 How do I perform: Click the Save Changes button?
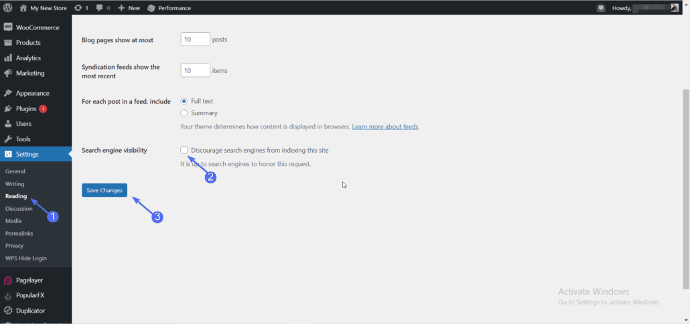pos(105,190)
